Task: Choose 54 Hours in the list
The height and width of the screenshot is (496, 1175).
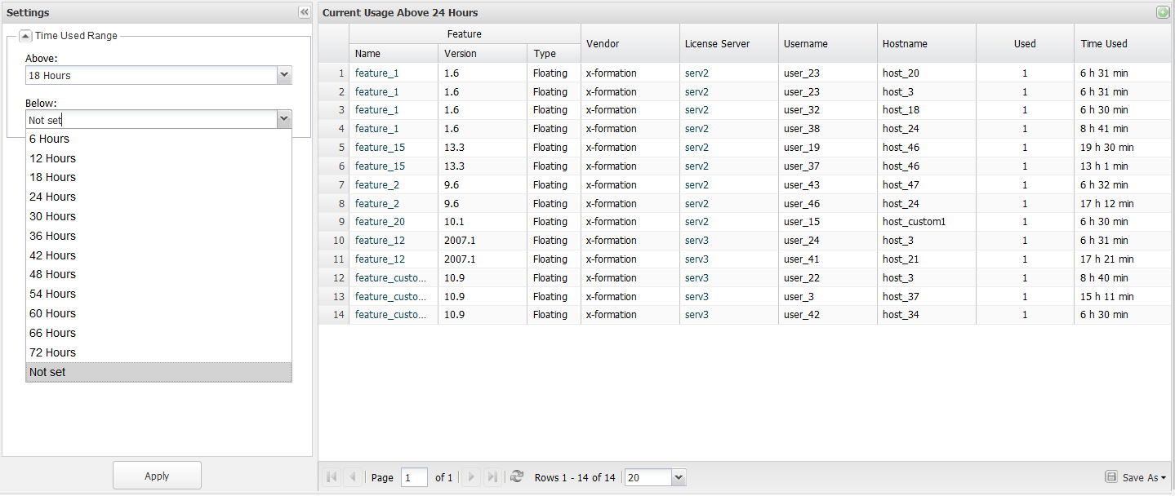Action: click(x=158, y=294)
